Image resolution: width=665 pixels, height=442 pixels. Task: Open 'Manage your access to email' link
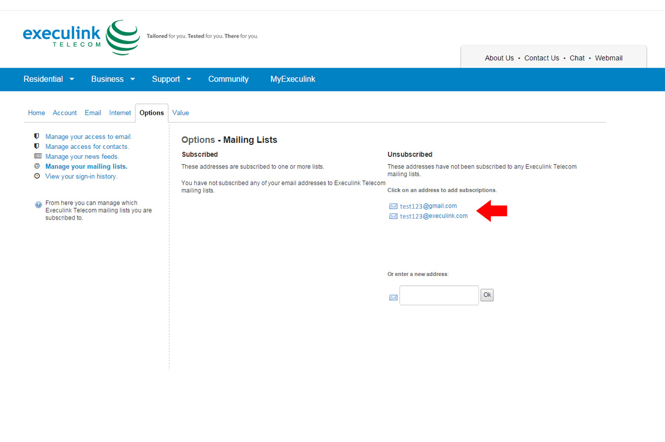coord(89,136)
